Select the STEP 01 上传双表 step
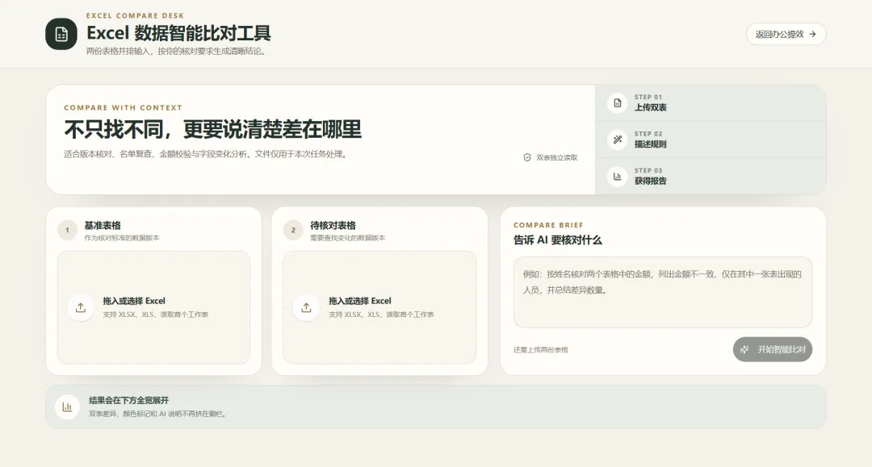The image size is (872, 467). coord(711,102)
